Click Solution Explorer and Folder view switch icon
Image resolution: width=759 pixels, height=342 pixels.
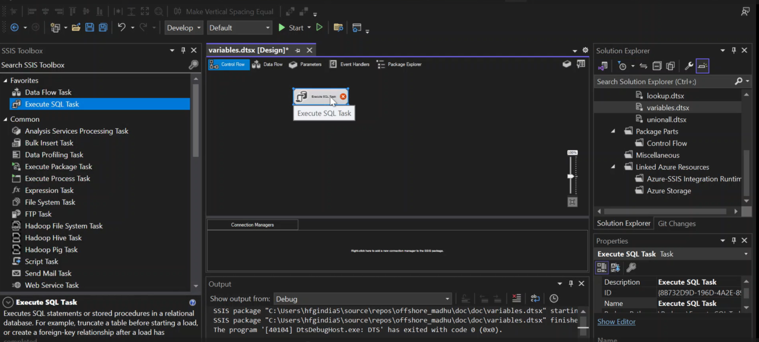pyautogui.click(x=603, y=66)
